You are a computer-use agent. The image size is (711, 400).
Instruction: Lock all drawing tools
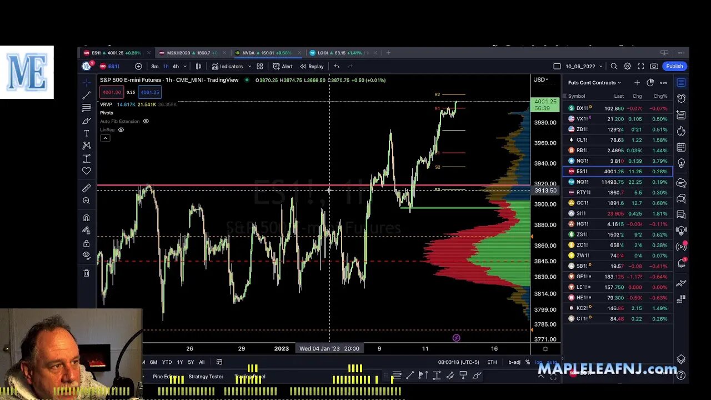tap(87, 243)
